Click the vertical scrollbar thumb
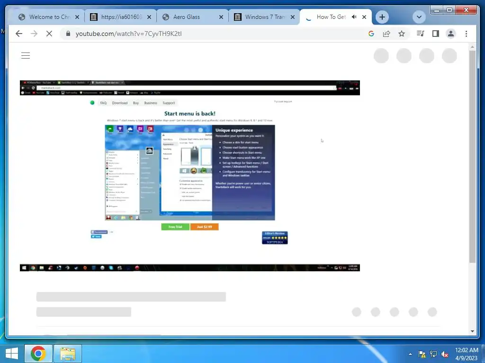The width and height of the screenshot is (485, 363). tap(472, 156)
